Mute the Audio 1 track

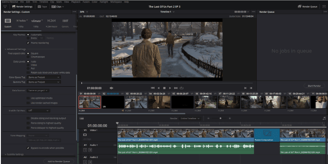90,150
